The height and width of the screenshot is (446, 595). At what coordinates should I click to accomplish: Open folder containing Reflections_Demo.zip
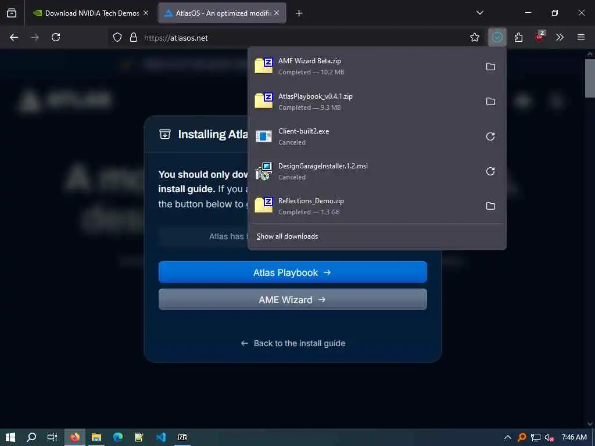[490, 206]
